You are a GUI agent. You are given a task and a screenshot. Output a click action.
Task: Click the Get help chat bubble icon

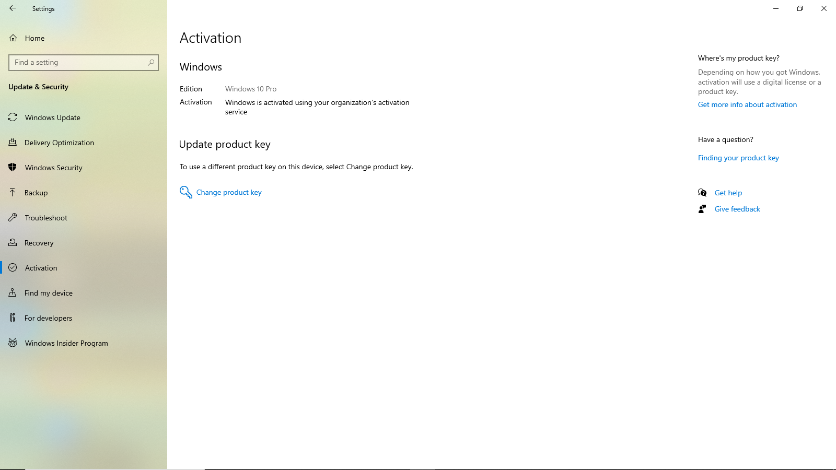tap(702, 193)
